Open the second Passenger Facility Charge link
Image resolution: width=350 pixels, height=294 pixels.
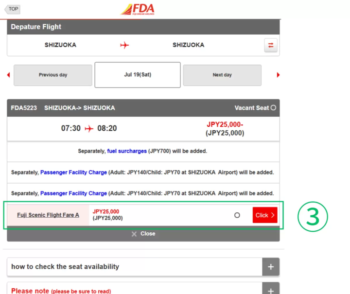click(x=73, y=193)
